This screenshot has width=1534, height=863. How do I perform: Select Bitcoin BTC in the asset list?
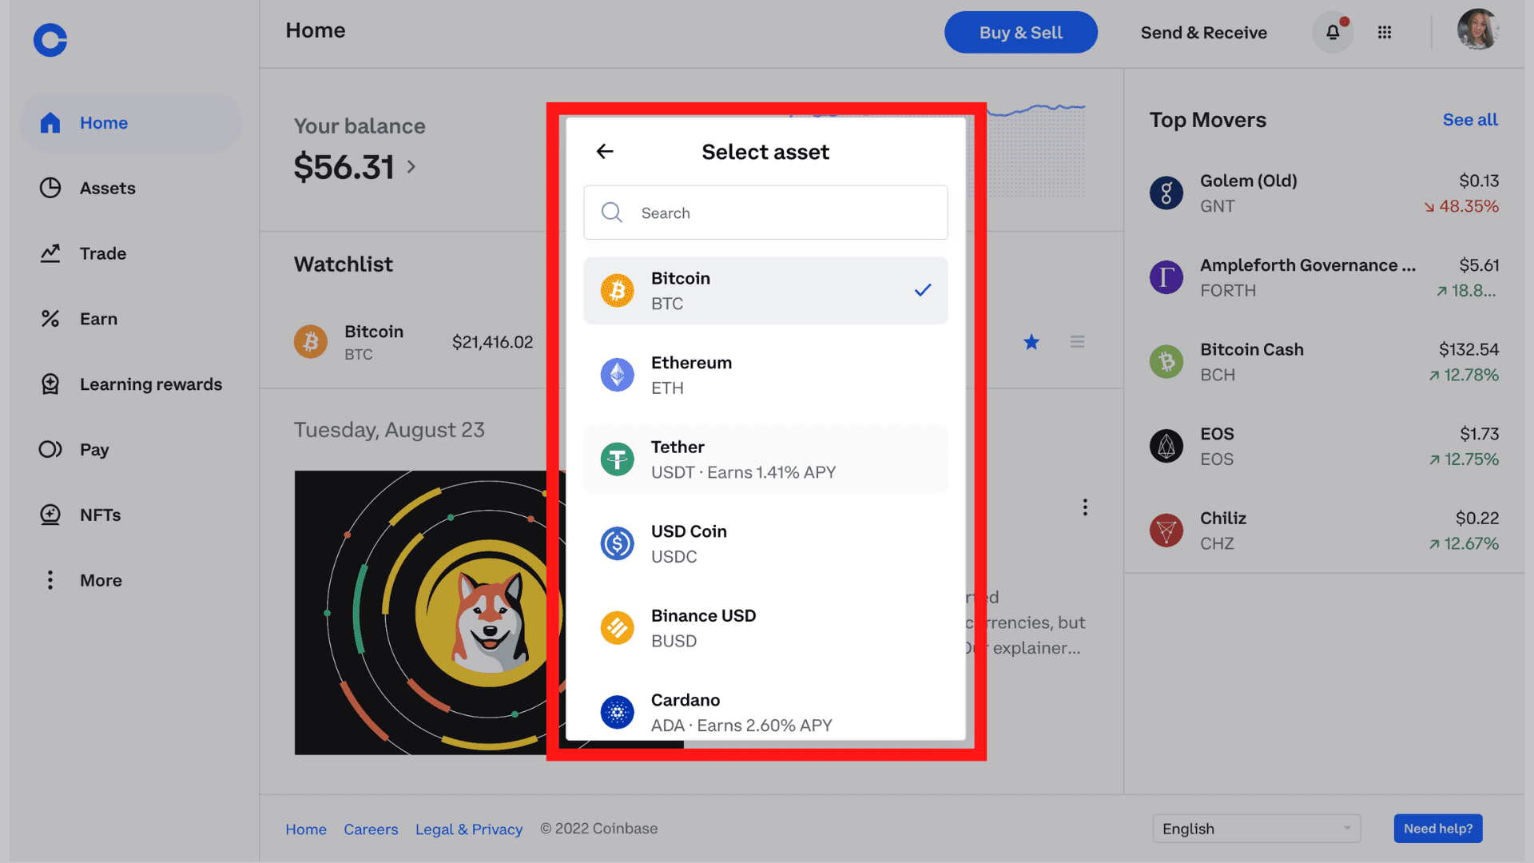click(x=765, y=291)
